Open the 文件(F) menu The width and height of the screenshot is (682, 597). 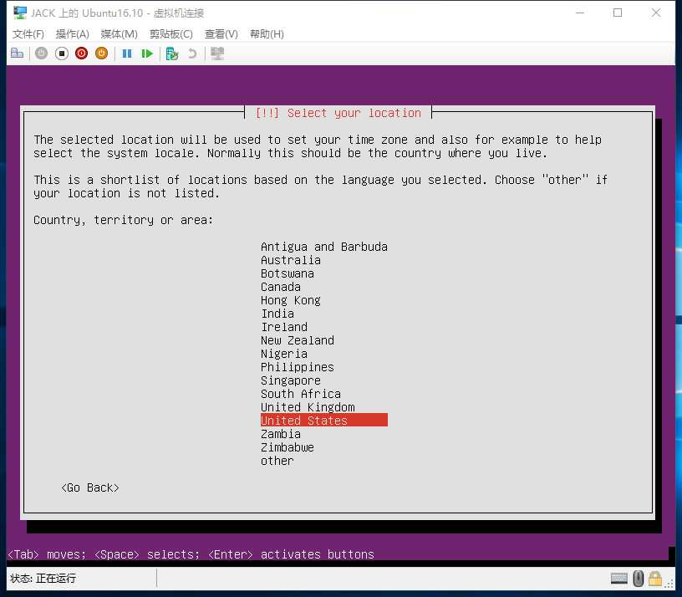[x=28, y=34]
